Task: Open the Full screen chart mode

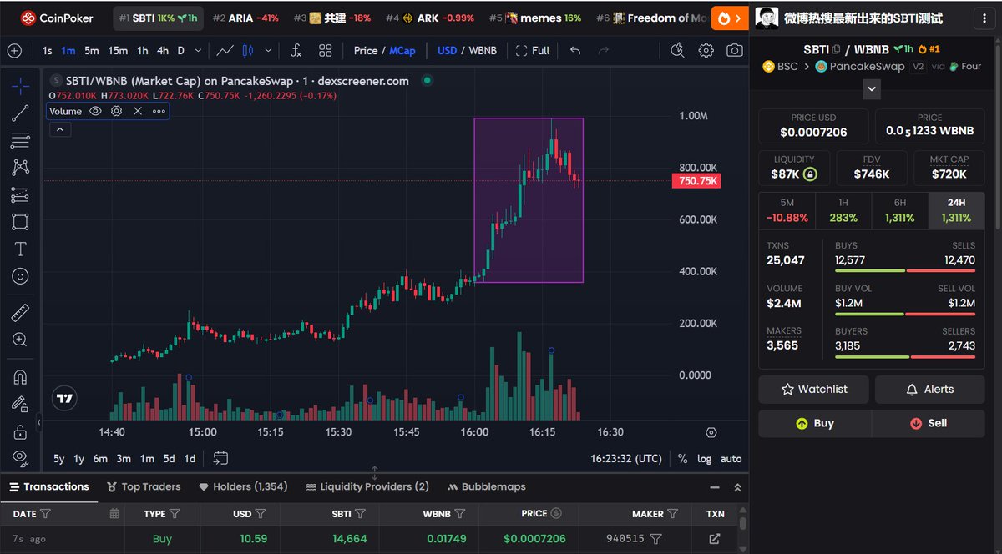Action: pyautogui.click(x=533, y=50)
